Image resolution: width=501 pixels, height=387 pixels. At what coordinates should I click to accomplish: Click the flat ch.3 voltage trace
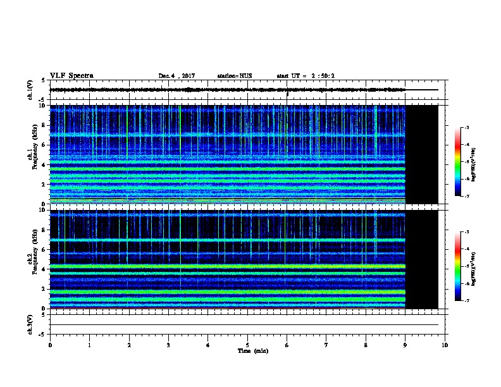coord(244,325)
